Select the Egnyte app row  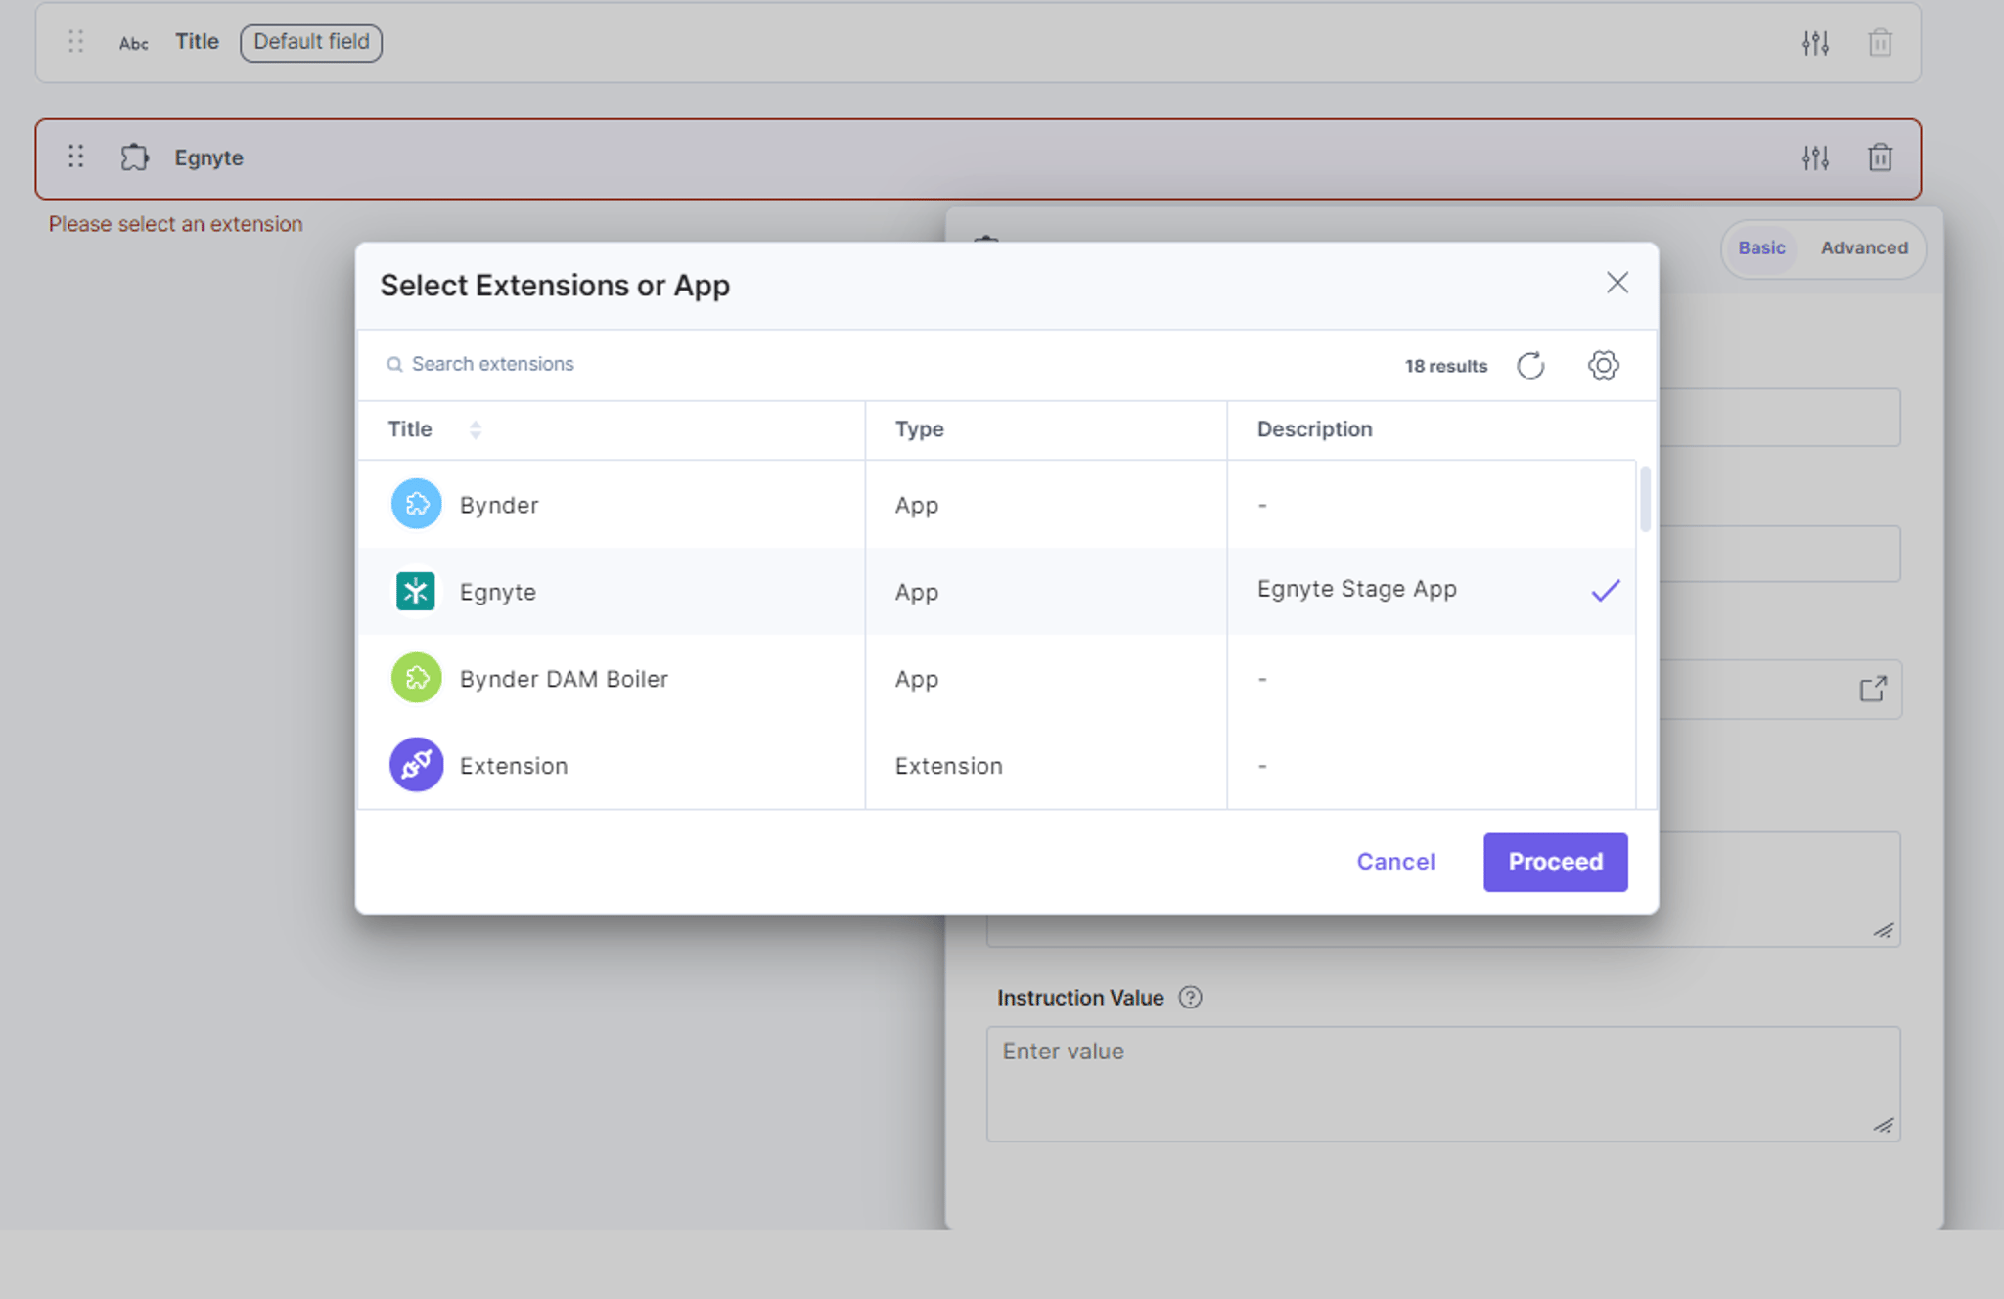[996, 591]
